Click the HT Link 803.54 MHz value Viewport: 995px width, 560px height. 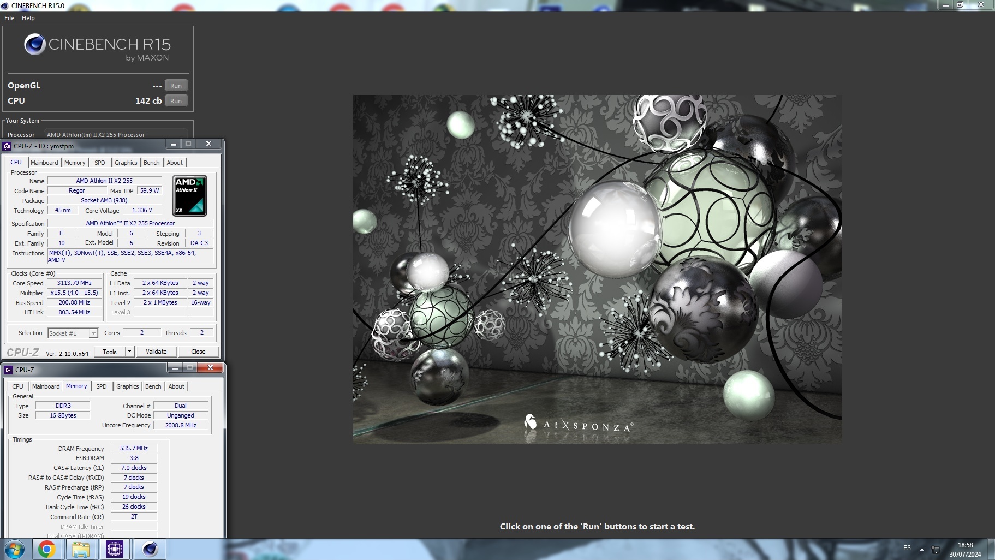[x=74, y=313]
